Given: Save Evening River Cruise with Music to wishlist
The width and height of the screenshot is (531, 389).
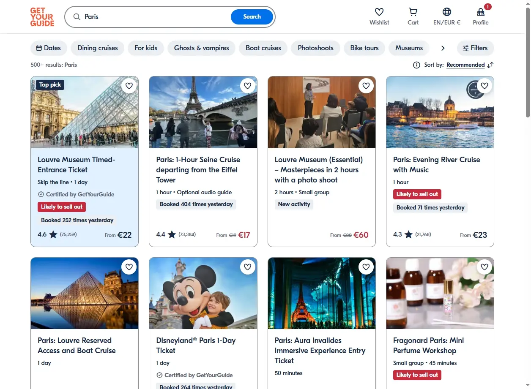Looking at the screenshot, I should 484,86.
